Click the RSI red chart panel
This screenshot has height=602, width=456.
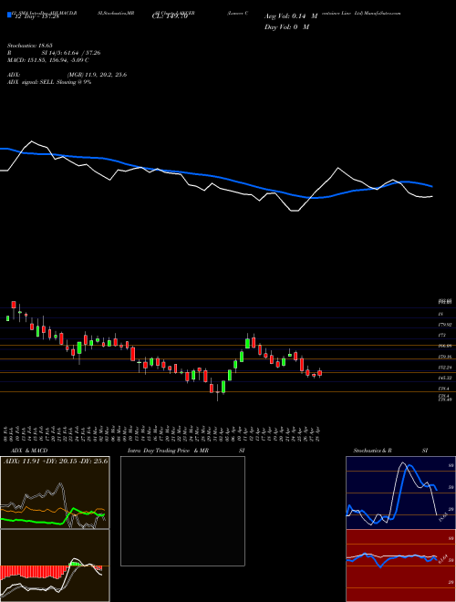click(400, 566)
